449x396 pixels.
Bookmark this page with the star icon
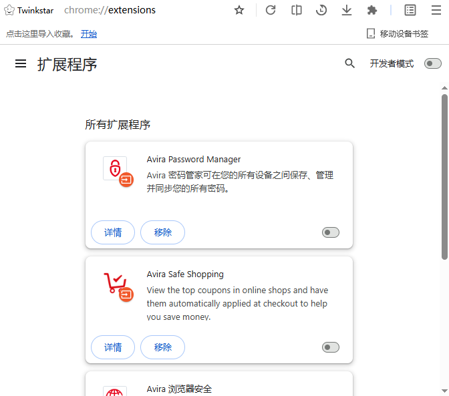pyautogui.click(x=239, y=10)
